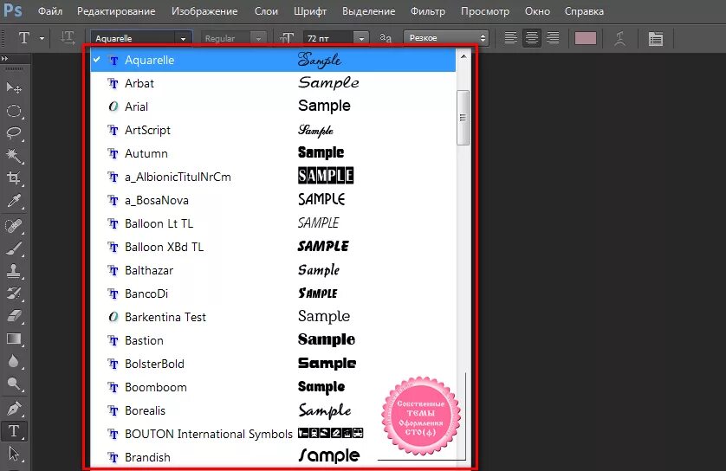Align text right

click(553, 38)
